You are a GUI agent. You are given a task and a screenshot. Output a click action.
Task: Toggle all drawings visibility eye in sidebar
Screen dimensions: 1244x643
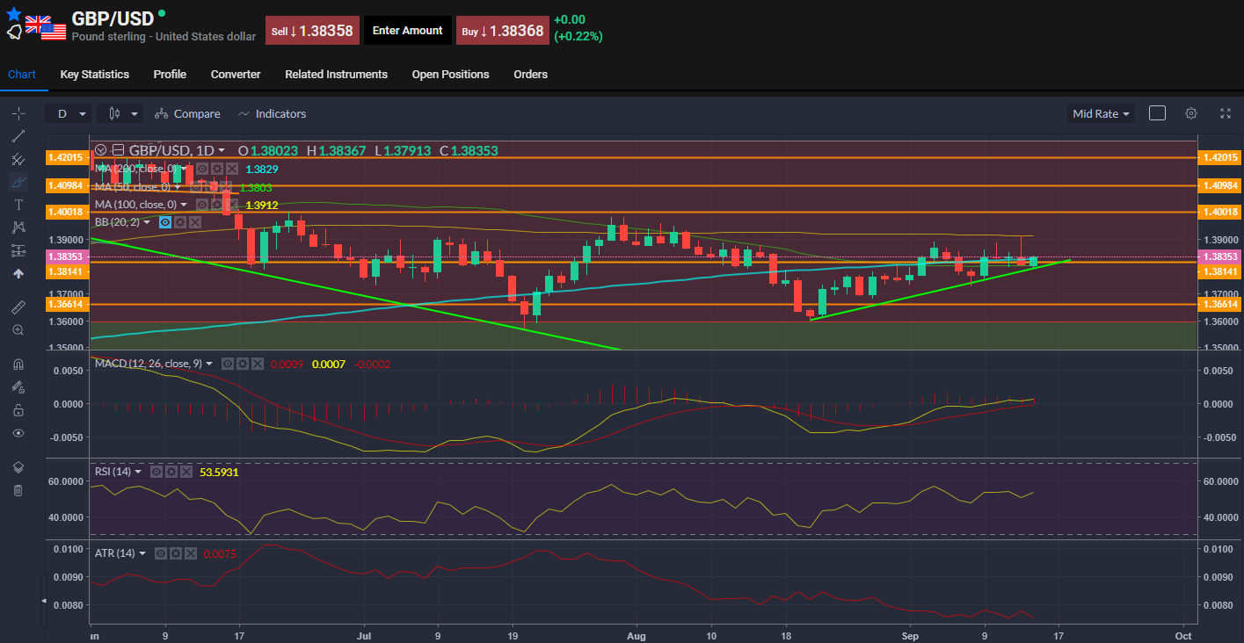coord(18,433)
